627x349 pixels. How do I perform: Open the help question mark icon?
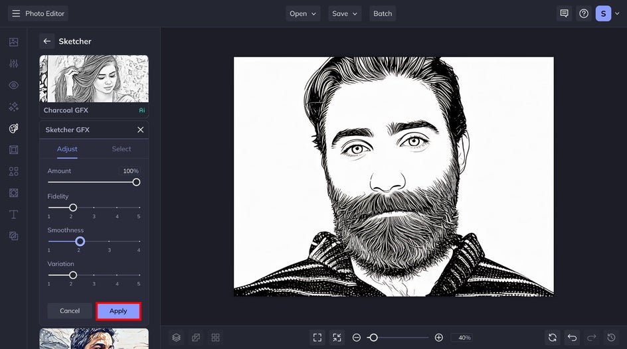coord(584,13)
